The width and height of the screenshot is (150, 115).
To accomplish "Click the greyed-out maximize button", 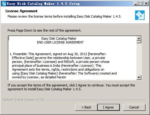I will (141, 4).
